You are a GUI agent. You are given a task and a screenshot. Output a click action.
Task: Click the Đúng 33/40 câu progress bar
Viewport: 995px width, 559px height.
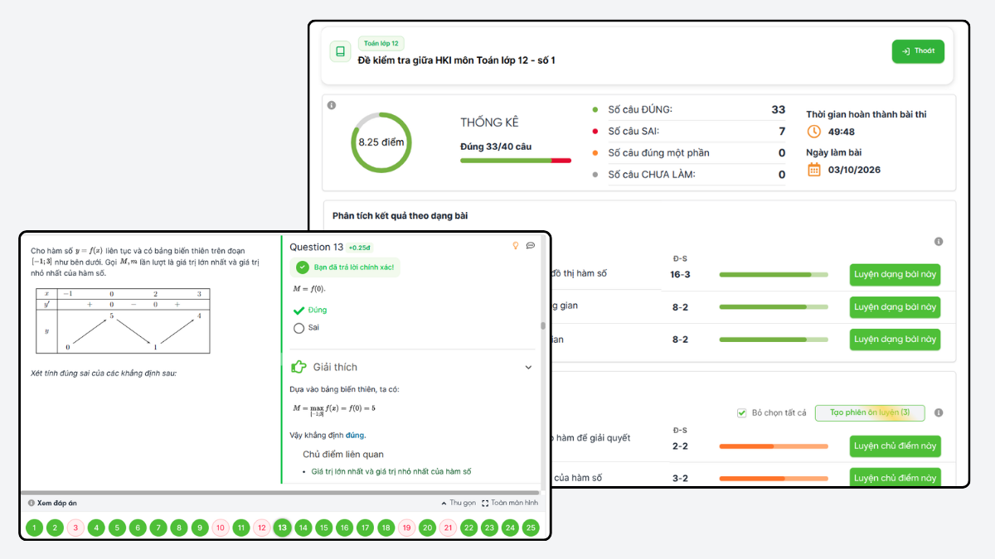(x=516, y=161)
